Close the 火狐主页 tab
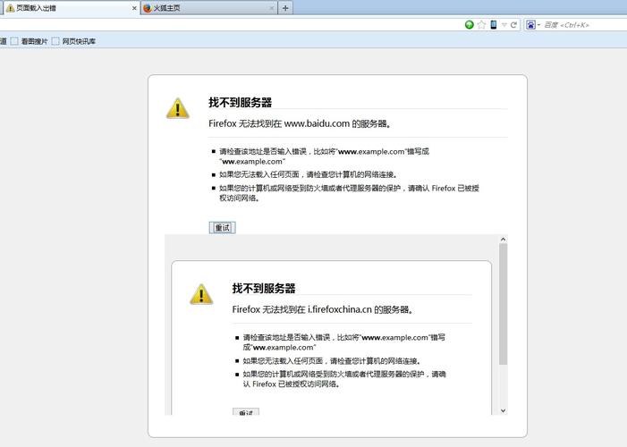This screenshot has height=447, width=627. [272, 8]
